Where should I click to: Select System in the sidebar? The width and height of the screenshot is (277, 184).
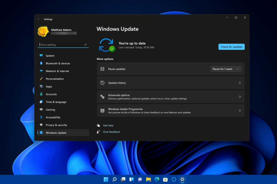[x=63, y=55]
